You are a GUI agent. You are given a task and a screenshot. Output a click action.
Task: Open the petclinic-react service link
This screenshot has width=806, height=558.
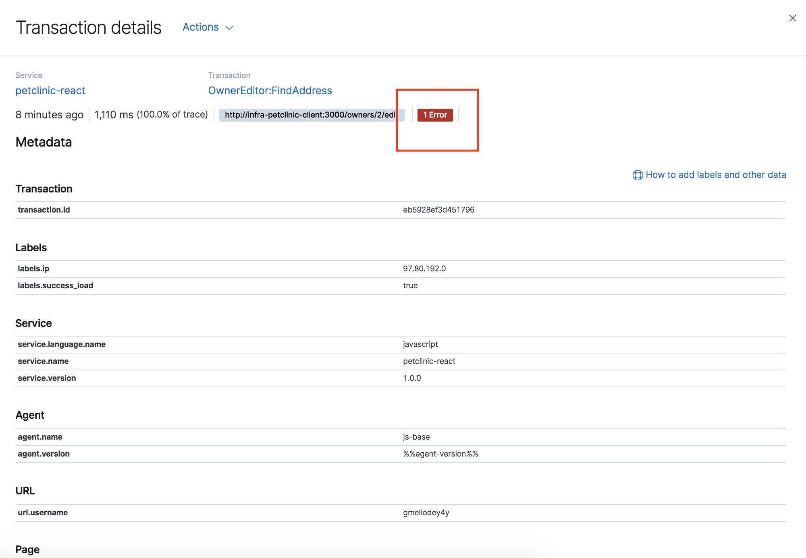(50, 91)
